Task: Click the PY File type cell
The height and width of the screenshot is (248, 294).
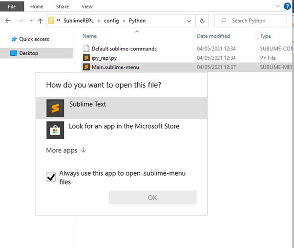Action: (x=268, y=58)
